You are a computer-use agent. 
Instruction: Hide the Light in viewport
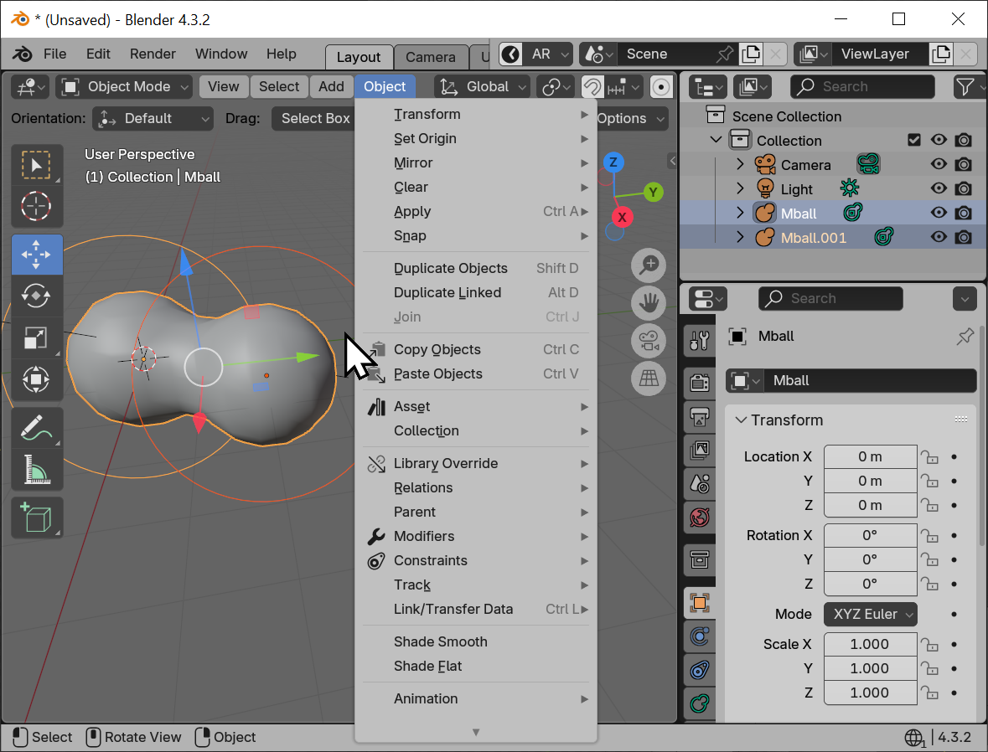coord(939,188)
